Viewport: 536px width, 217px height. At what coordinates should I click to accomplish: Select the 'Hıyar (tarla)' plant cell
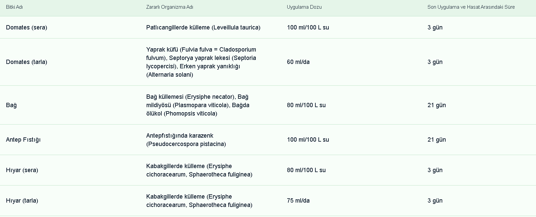[x=22, y=201]
